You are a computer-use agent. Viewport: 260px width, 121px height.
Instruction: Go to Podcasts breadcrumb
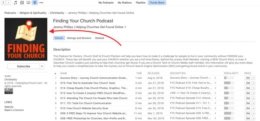click(10, 13)
